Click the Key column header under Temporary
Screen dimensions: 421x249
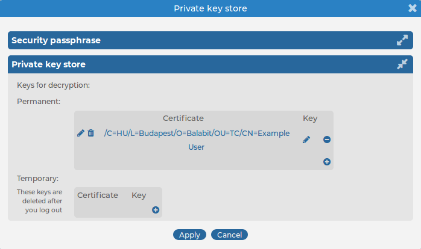139,195
